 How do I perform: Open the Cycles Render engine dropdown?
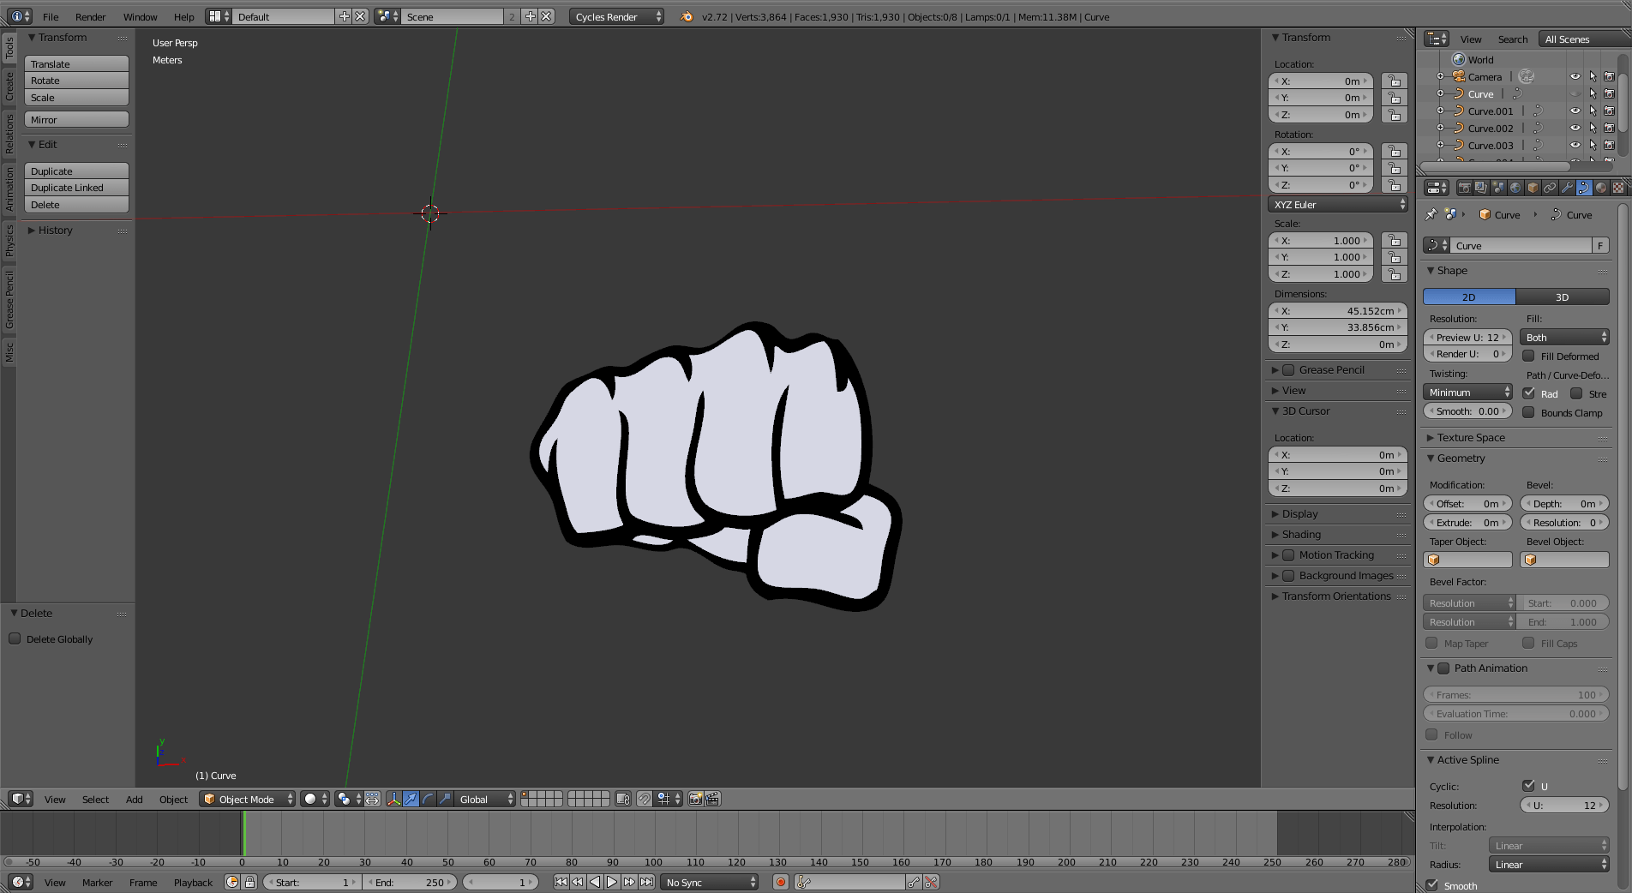[x=615, y=15]
